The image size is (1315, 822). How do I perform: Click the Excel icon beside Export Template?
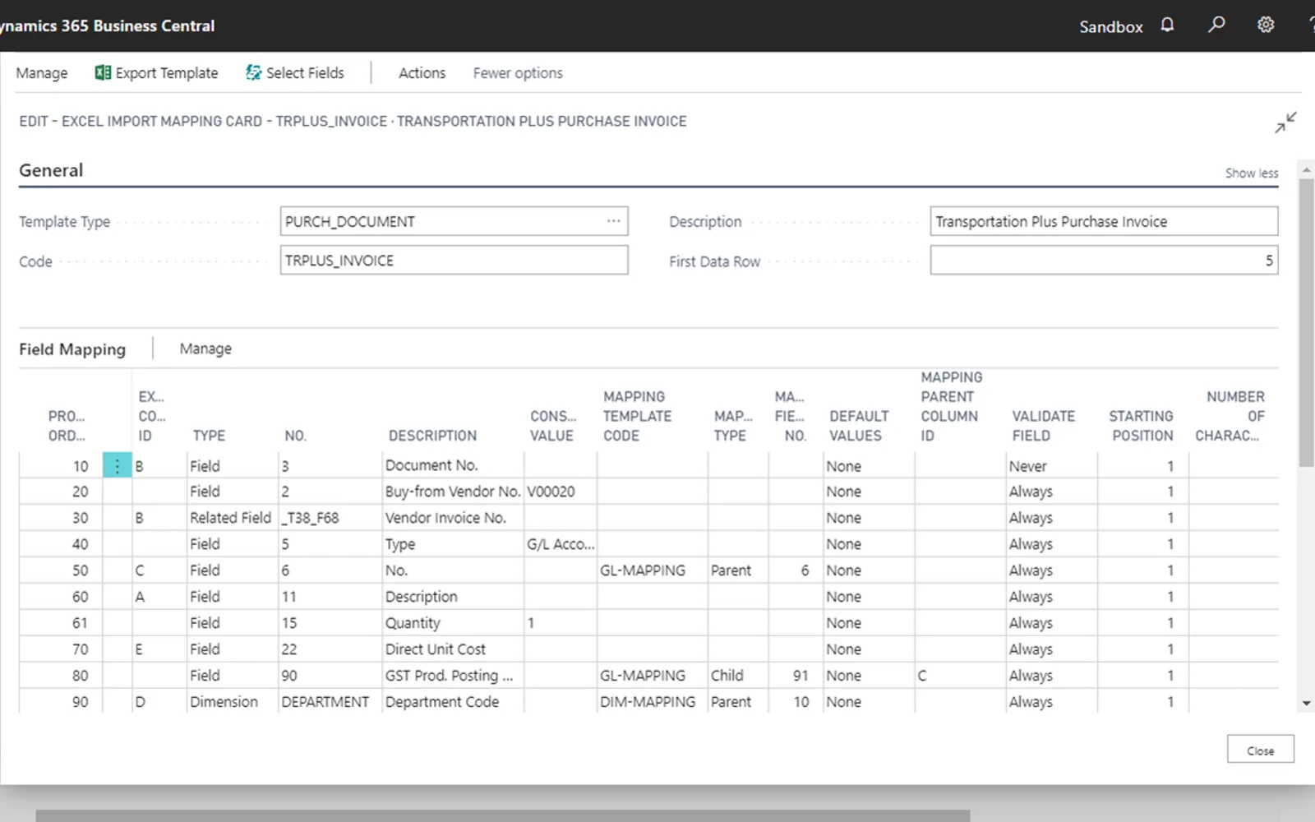click(x=103, y=73)
